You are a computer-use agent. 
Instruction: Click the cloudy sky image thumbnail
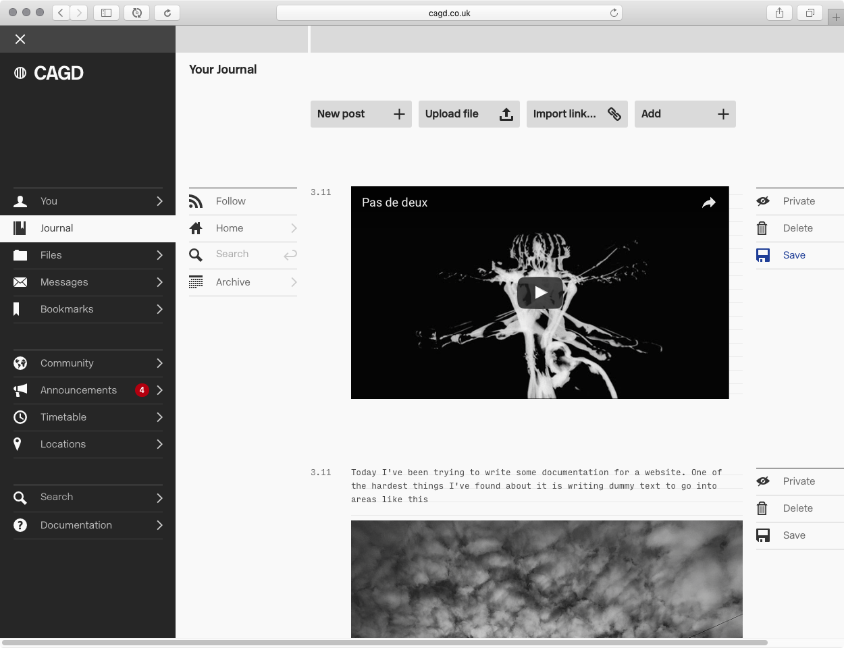[547, 579]
